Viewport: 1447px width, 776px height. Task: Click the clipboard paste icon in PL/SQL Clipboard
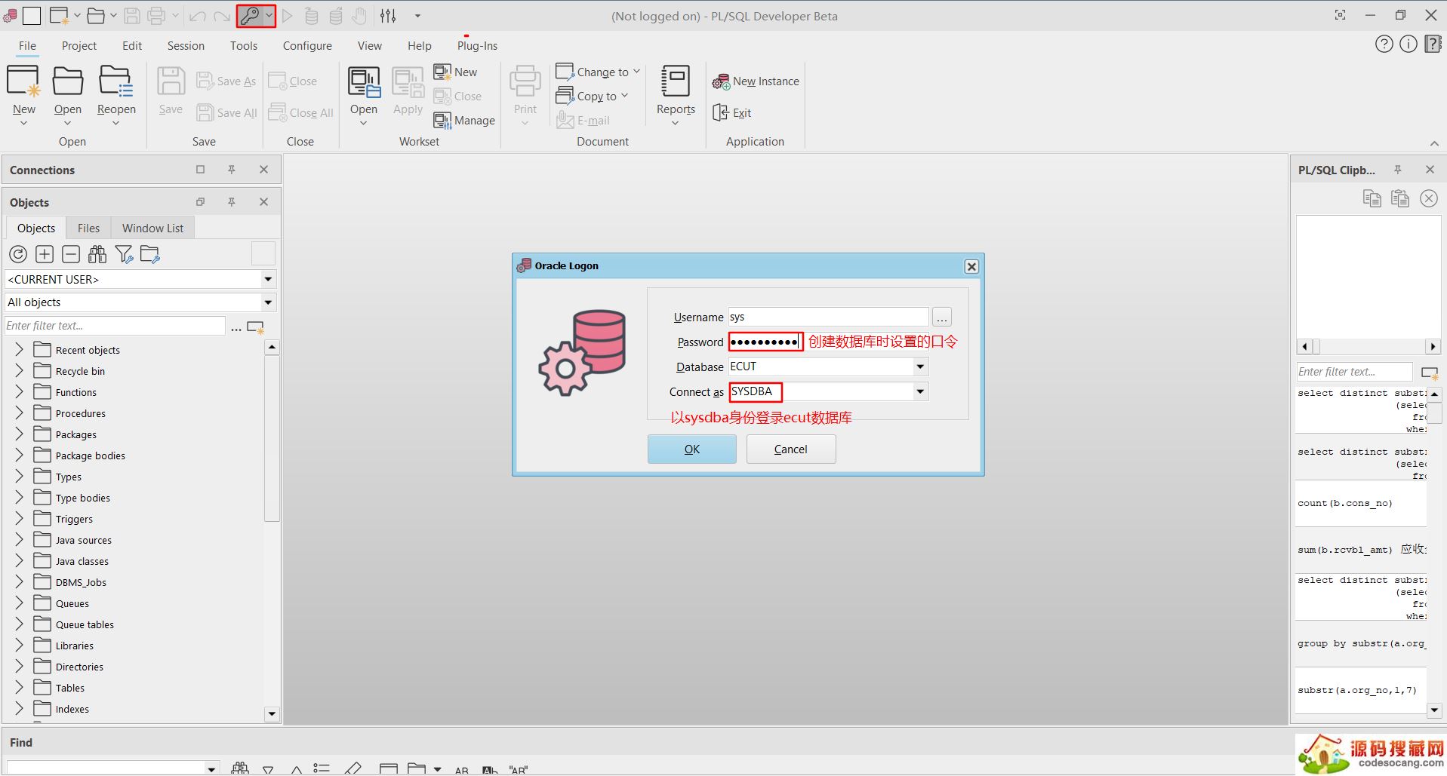pos(1400,198)
